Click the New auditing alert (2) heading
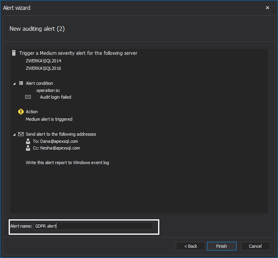 (37, 29)
